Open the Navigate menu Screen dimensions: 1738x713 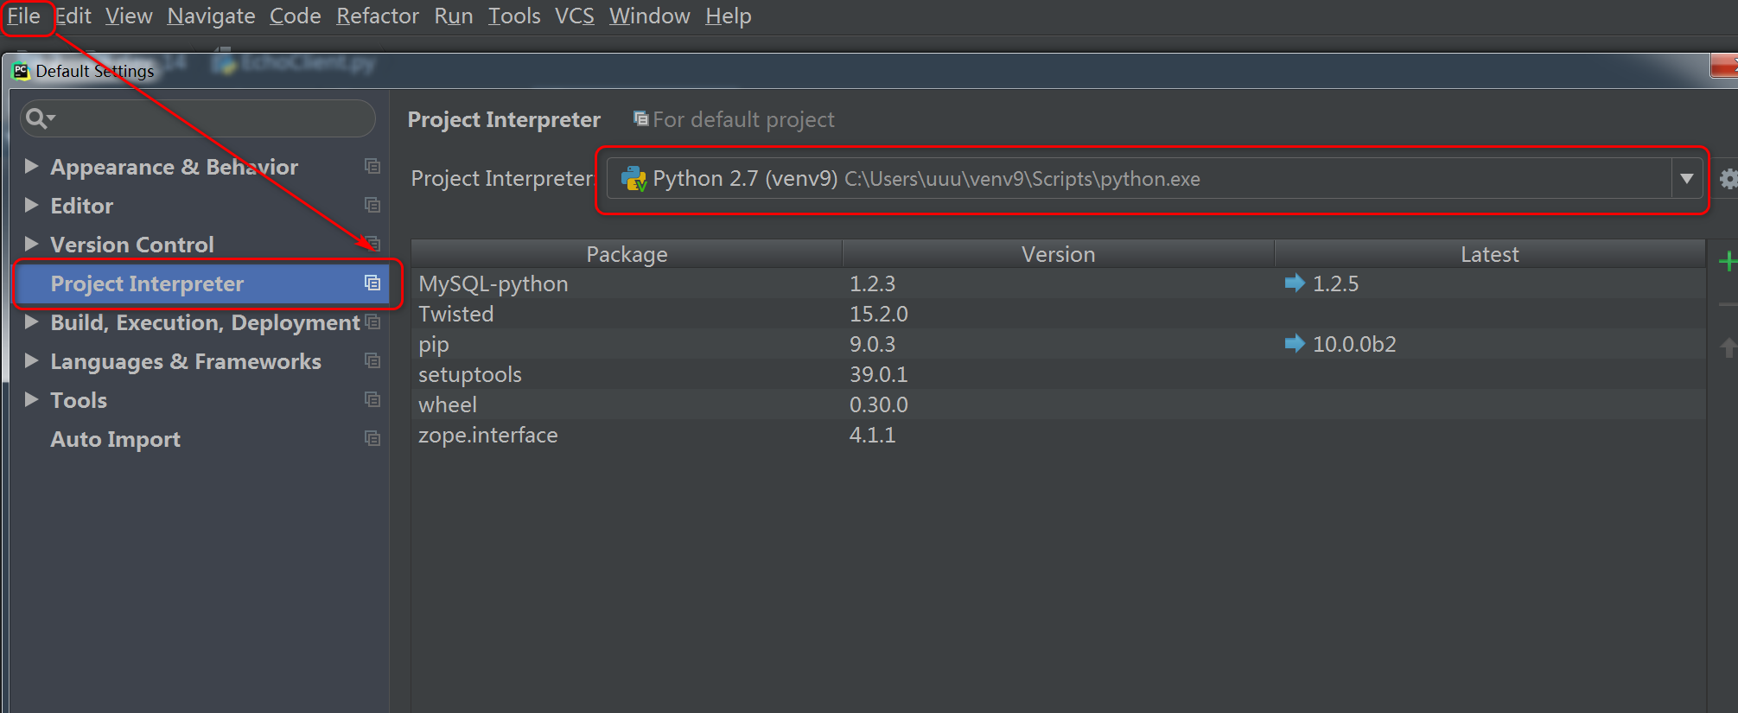coord(211,16)
